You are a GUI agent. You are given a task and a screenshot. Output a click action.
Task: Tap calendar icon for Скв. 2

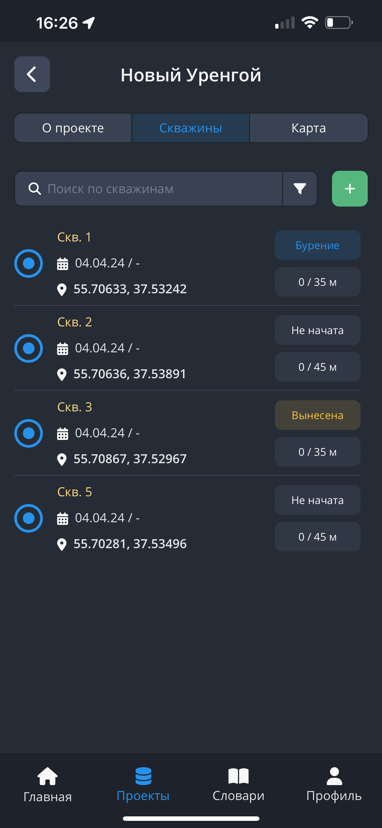62,348
